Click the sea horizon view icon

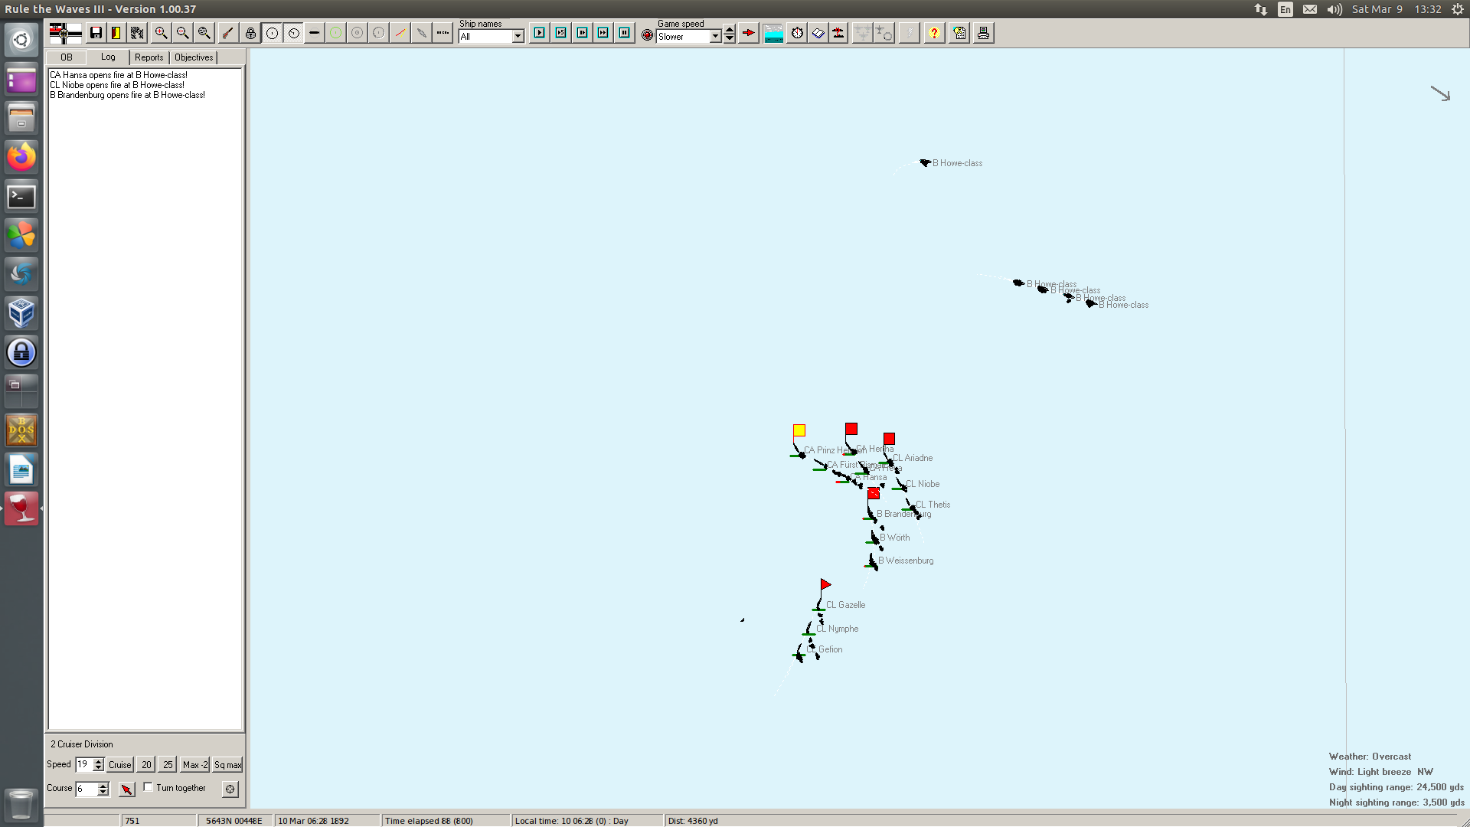[773, 33]
